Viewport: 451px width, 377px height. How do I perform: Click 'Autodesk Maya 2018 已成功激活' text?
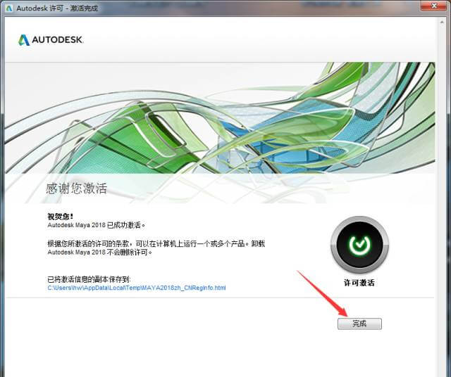(x=97, y=225)
